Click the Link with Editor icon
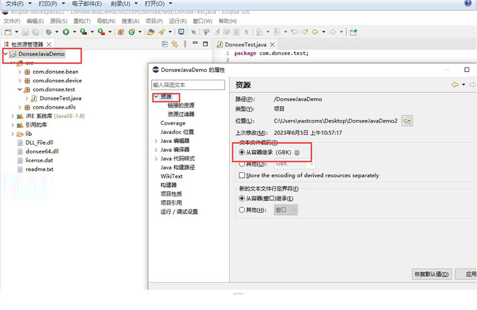Image resolution: width=477 pixels, height=310 pixels. (x=175, y=44)
